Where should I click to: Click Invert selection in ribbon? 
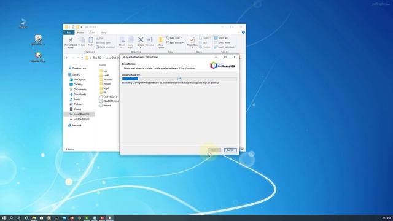tap(224, 47)
